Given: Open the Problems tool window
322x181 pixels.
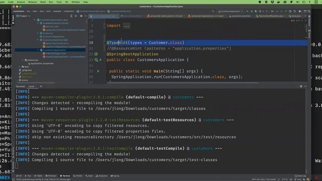Looking at the screenshot, I should click(51, 176).
